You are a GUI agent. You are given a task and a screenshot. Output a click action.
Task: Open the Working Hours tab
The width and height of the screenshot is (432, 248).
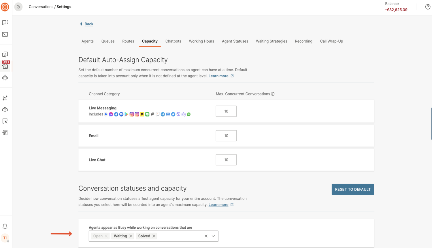click(201, 41)
